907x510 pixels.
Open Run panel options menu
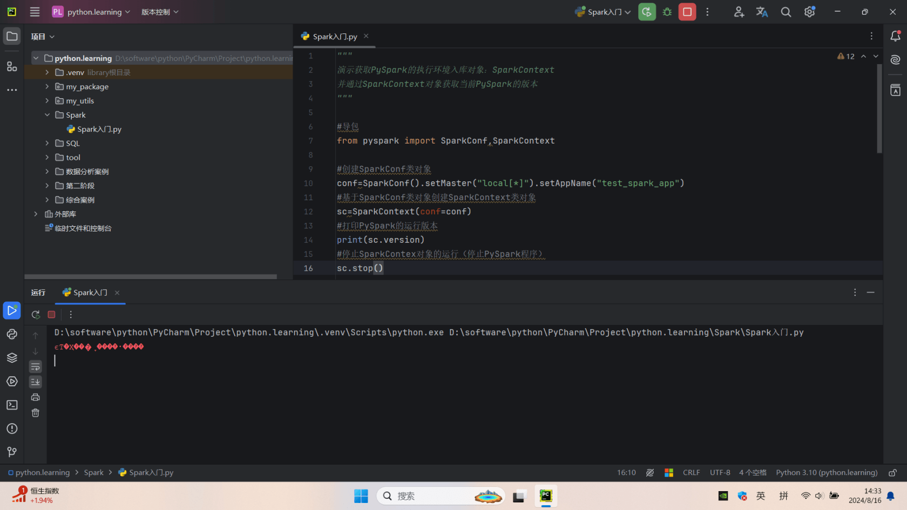tap(855, 293)
